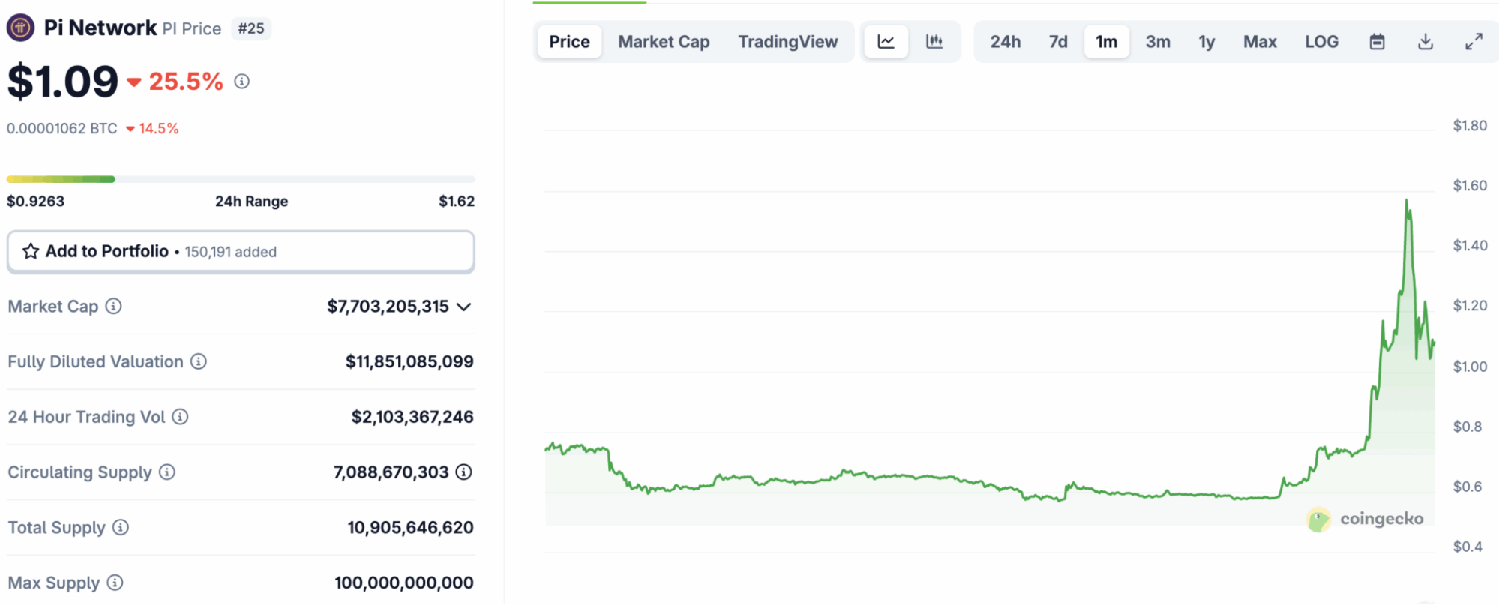Expand the Market Cap value chevron

464,307
